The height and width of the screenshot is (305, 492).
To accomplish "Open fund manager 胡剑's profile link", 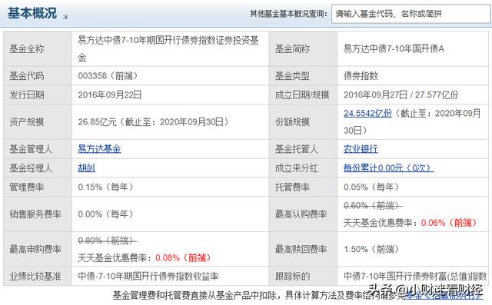I will pos(86,168).
